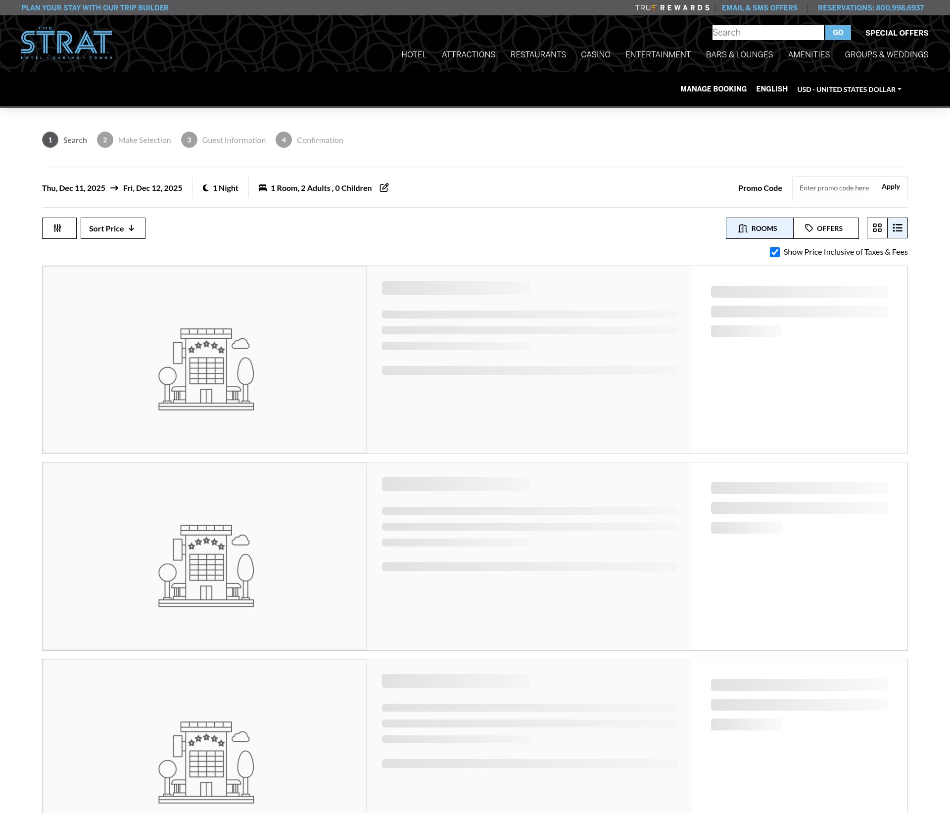
Task: Open the CASINO menu
Action: click(x=596, y=54)
